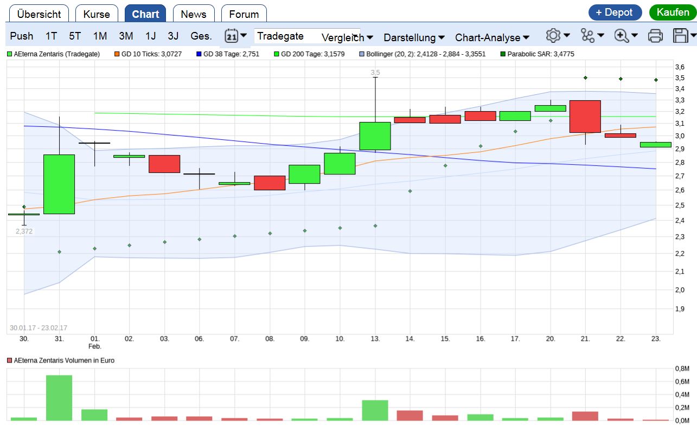Click the orange GD 10 Ticks legend swatch

coord(117,54)
